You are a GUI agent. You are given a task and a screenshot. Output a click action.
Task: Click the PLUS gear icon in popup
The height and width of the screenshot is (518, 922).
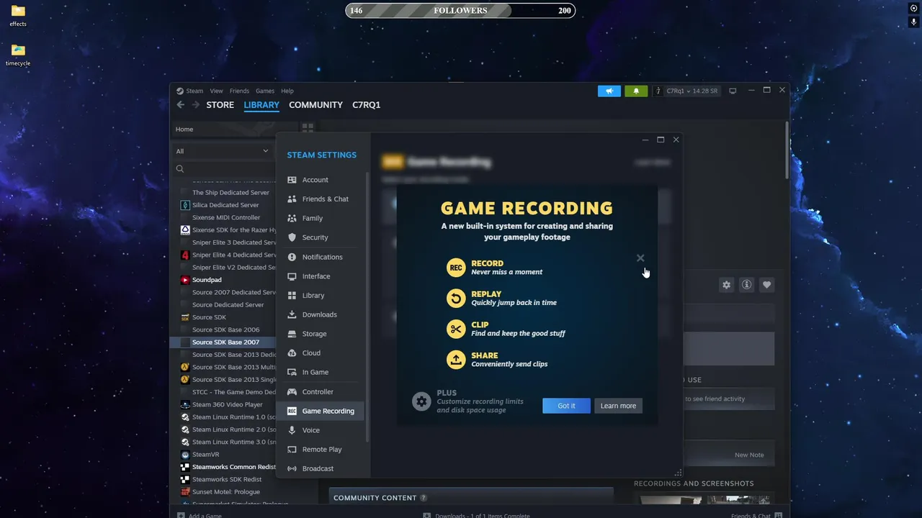(x=421, y=401)
